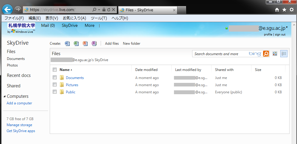Check the Documents row checkbox
This screenshot has width=297, height=144.
pyautogui.click(x=55, y=77)
